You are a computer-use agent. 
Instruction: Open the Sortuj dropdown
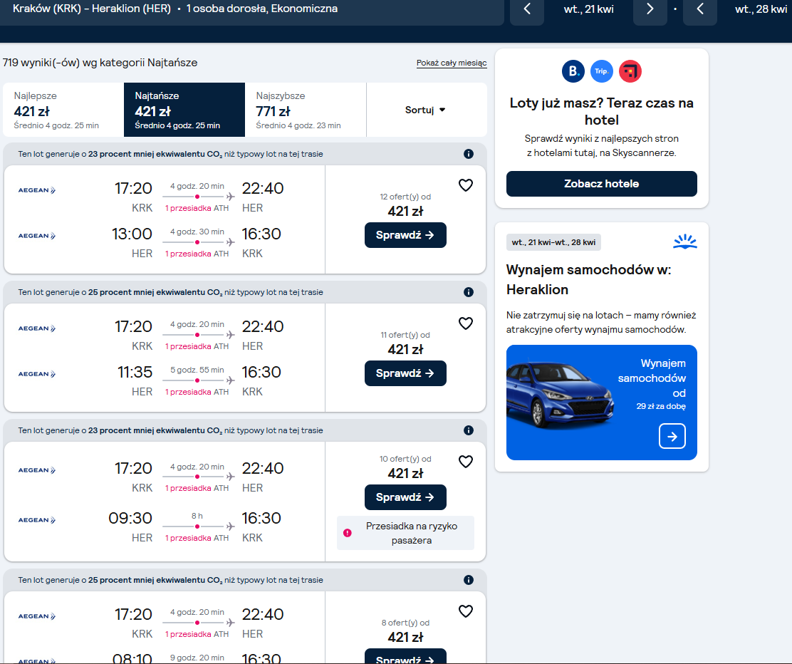click(425, 110)
